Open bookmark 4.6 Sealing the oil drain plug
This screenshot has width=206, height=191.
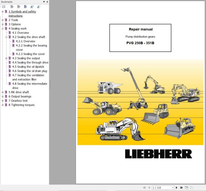(x=30, y=71)
